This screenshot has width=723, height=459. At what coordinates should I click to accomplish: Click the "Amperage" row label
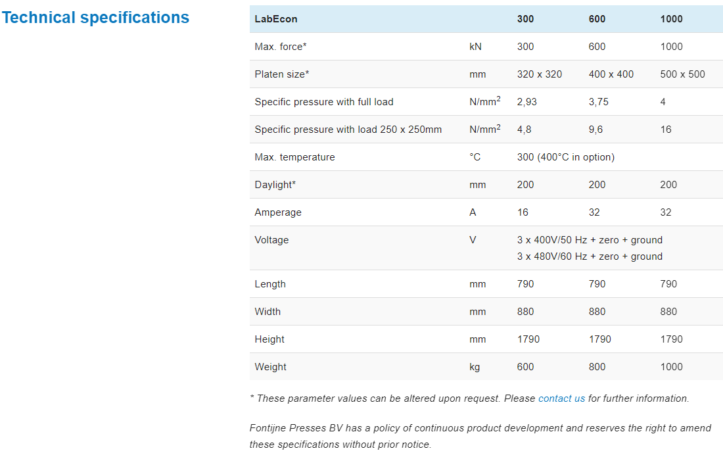coord(278,212)
